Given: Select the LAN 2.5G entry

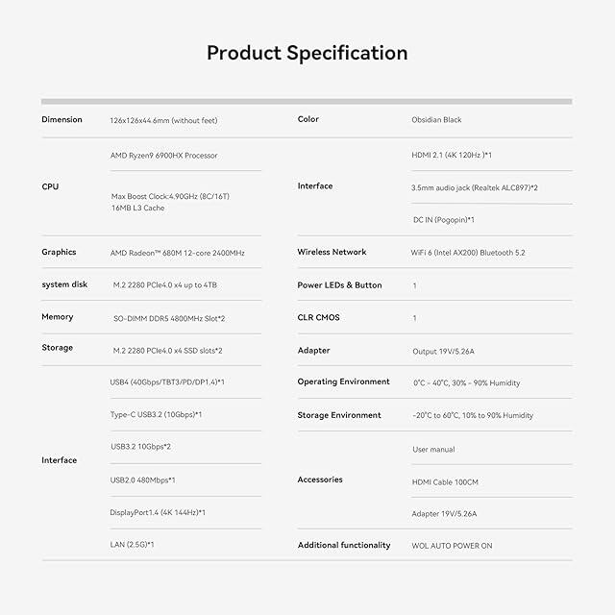Looking at the screenshot, I should (133, 545).
